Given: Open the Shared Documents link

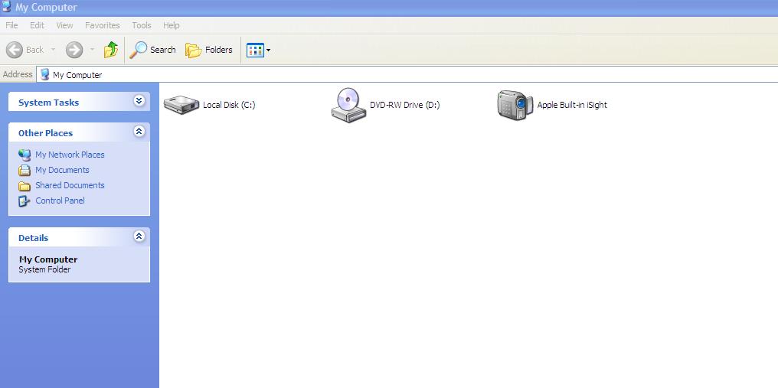Looking at the screenshot, I should pos(70,185).
